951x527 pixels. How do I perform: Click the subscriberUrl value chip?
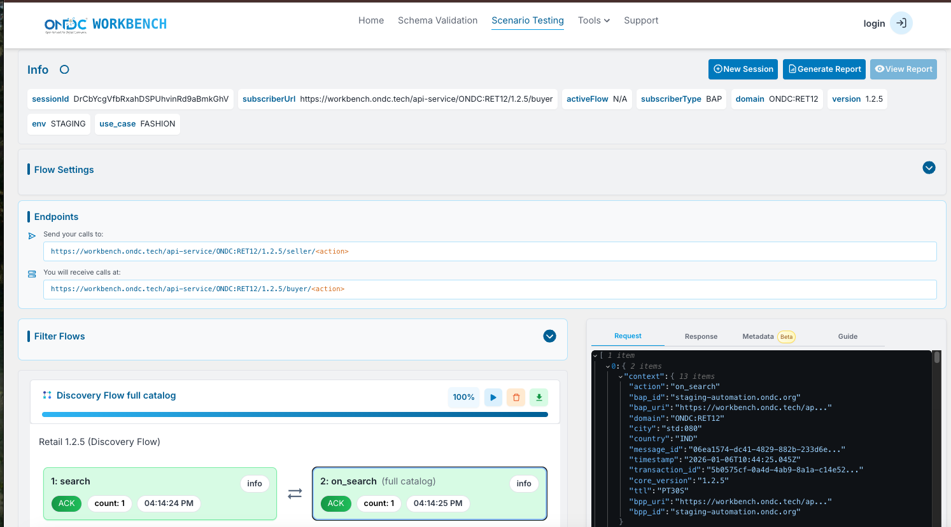pyautogui.click(x=398, y=99)
